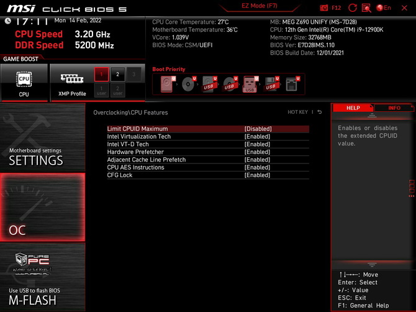Screen dimensions: 416x312
Task: Open the search magnifier icon in top bar
Action: point(366,8)
